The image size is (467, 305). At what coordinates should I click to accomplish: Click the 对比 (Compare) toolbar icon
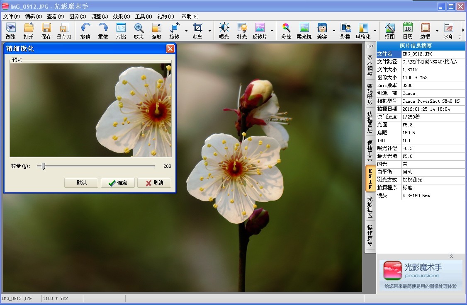coord(121,31)
